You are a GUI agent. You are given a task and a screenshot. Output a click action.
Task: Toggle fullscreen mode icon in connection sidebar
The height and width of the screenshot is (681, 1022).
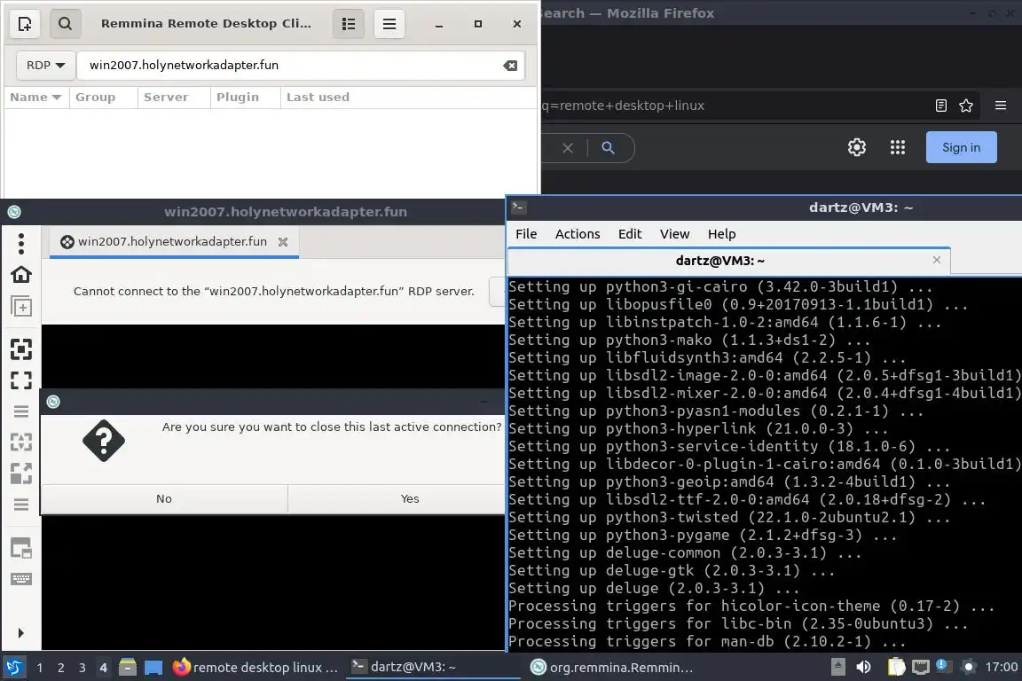tap(21, 380)
